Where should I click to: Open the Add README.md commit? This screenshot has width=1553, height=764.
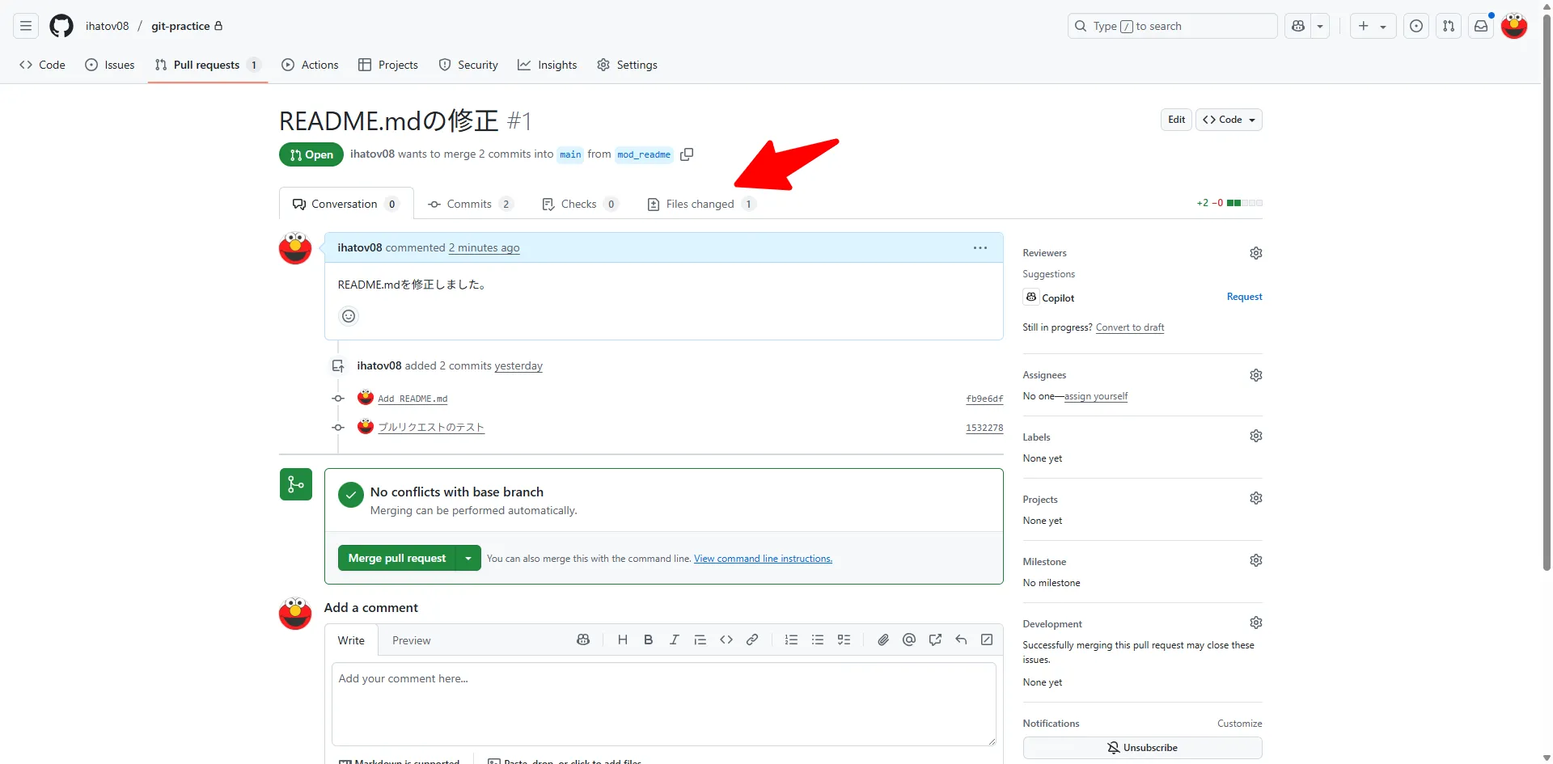(x=413, y=399)
